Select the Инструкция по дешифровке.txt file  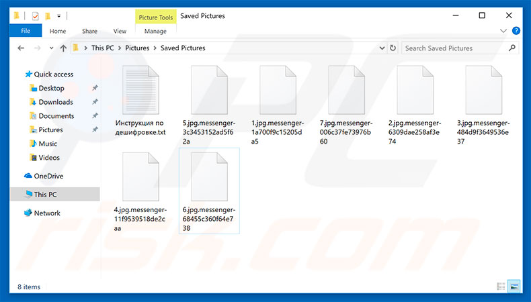[140, 101]
